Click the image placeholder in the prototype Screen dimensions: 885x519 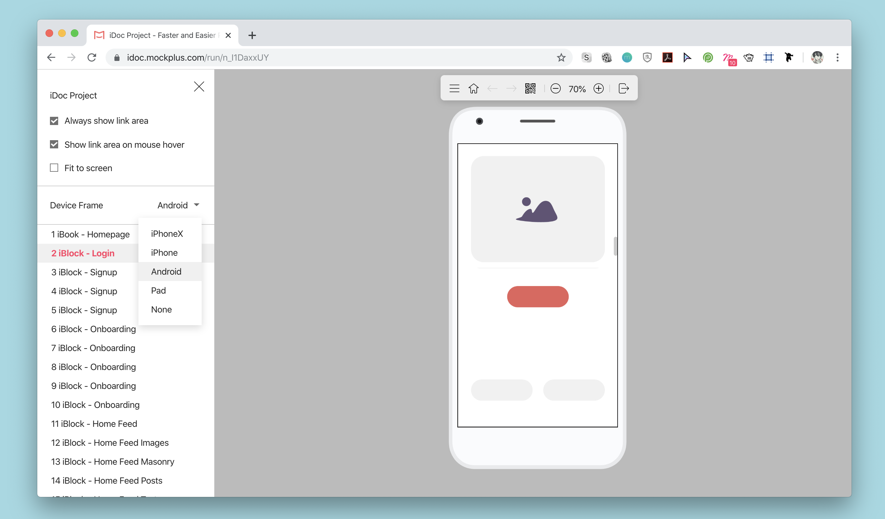[538, 209]
